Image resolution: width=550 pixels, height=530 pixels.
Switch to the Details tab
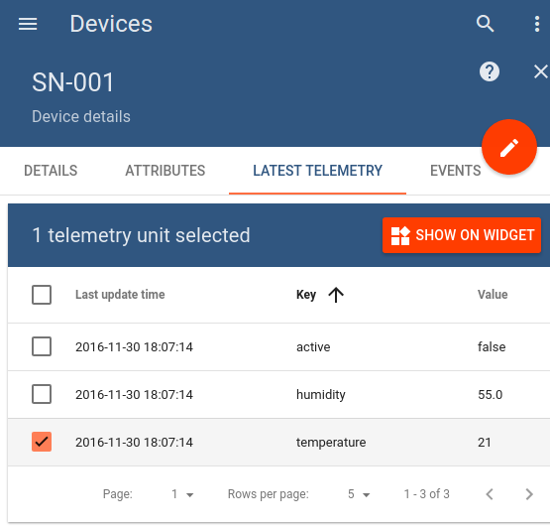51,171
